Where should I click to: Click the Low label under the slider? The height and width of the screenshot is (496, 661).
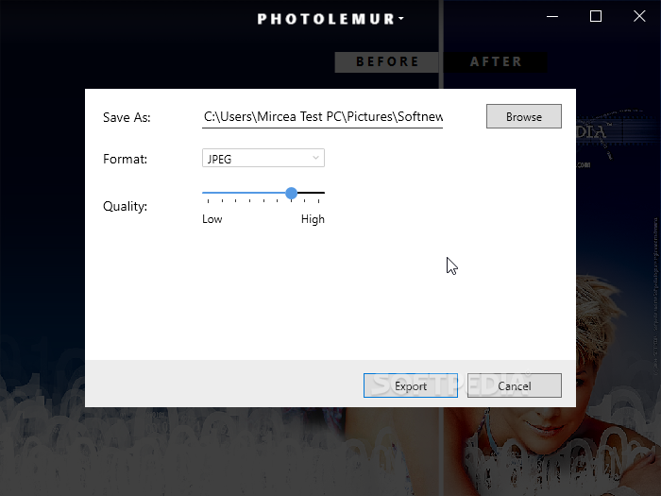212,219
